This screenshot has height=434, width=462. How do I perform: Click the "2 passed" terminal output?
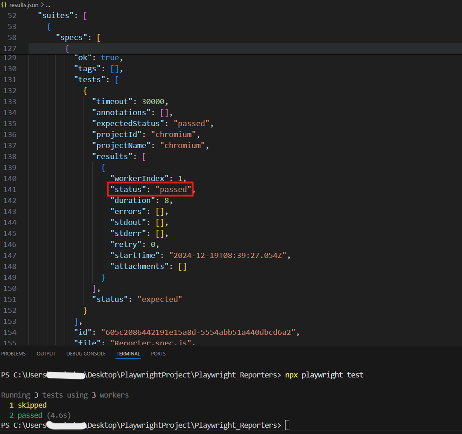26,415
